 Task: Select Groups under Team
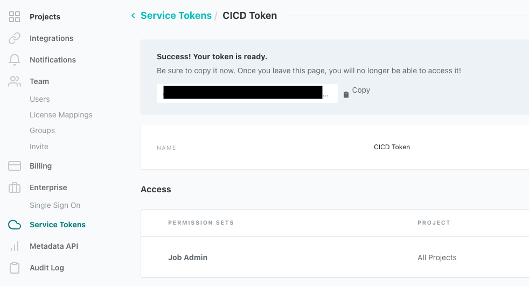[x=42, y=130]
